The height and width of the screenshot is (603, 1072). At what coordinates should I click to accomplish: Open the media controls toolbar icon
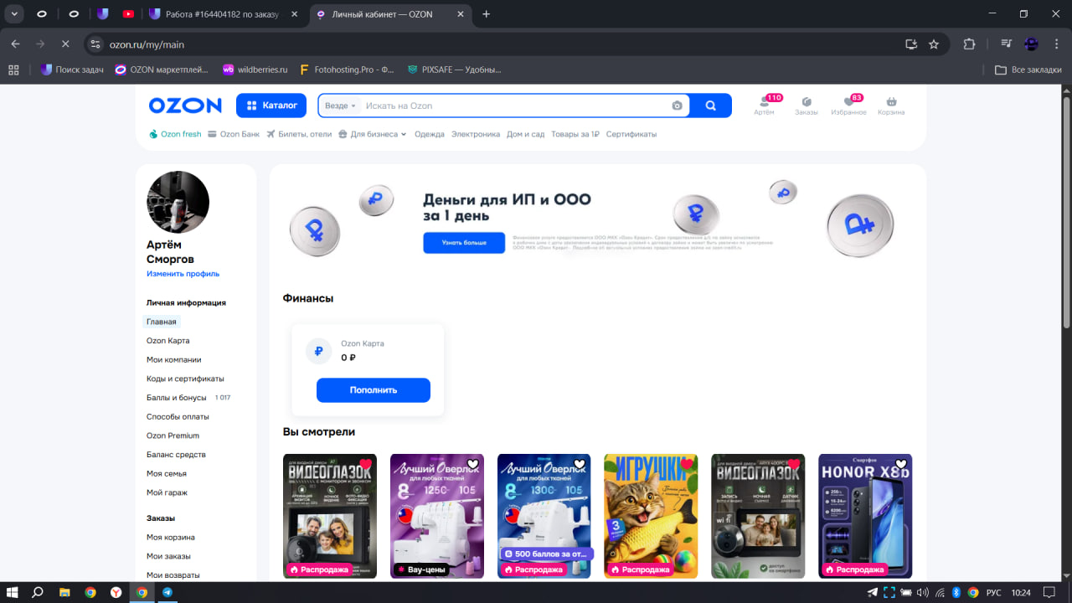coord(1007,44)
